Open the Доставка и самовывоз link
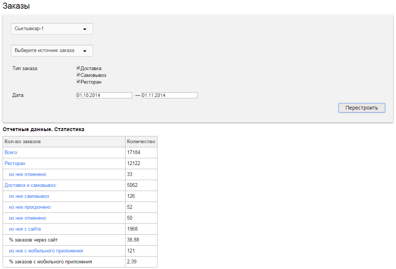The height and width of the screenshot is (269, 396). [31, 185]
